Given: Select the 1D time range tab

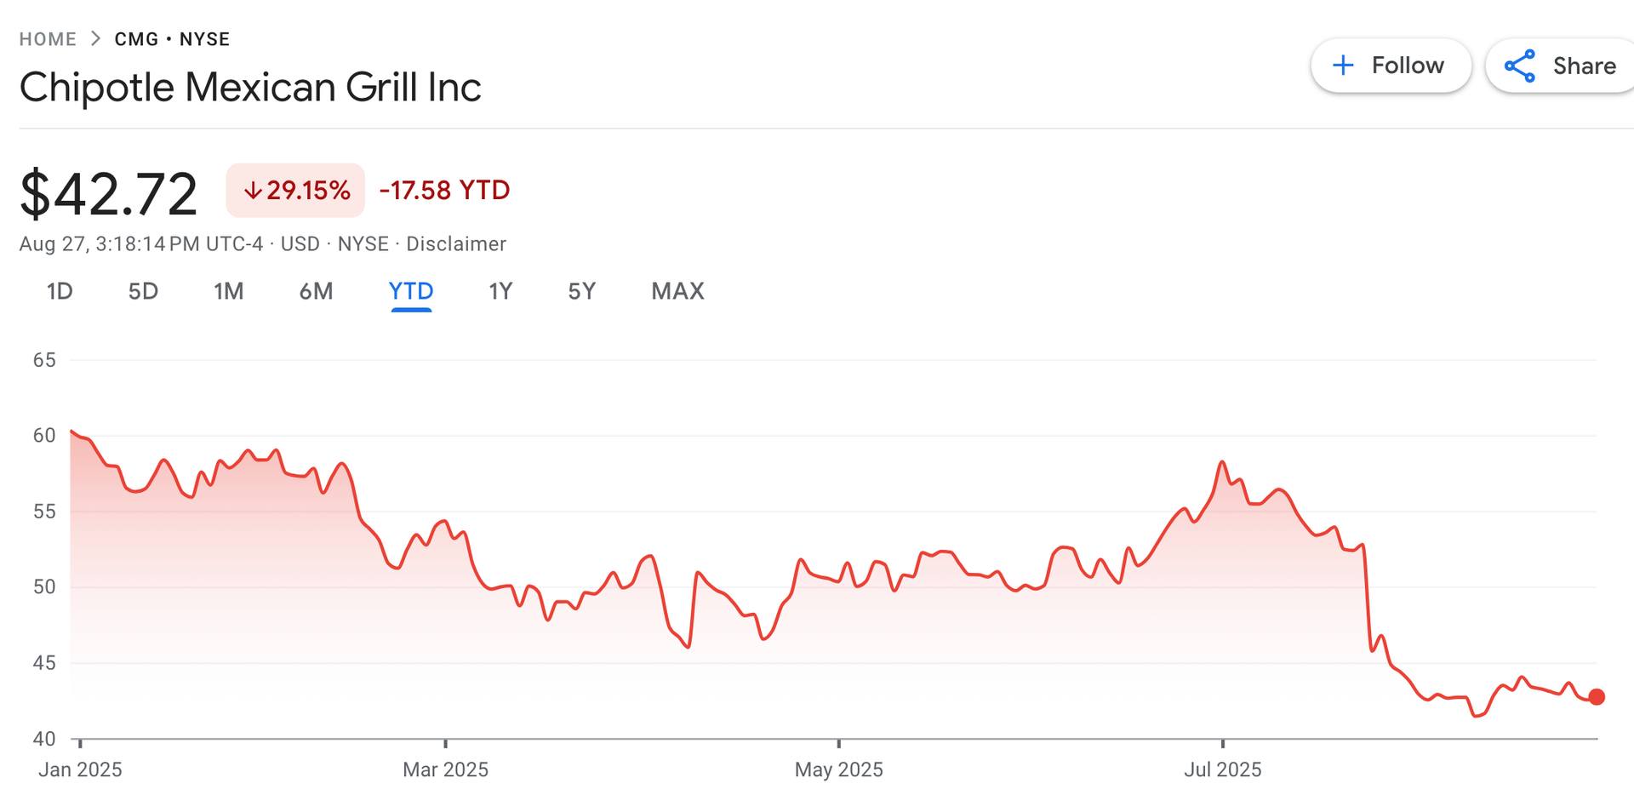Looking at the screenshot, I should pyautogui.click(x=60, y=291).
